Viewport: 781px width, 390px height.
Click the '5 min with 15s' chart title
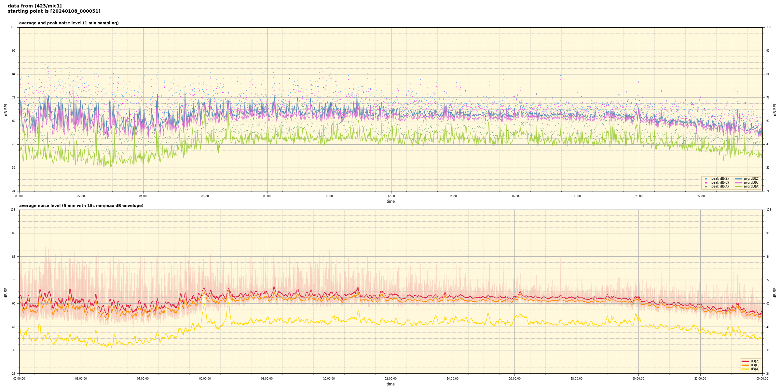click(x=81, y=206)
